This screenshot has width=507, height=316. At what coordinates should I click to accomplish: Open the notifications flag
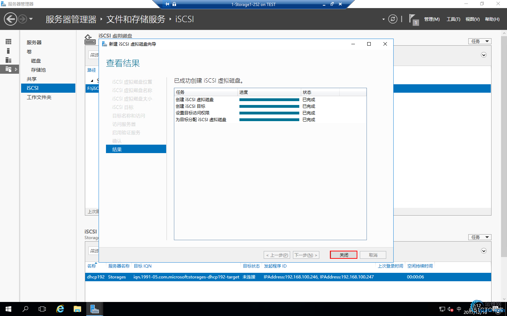[x=414, y=19]
